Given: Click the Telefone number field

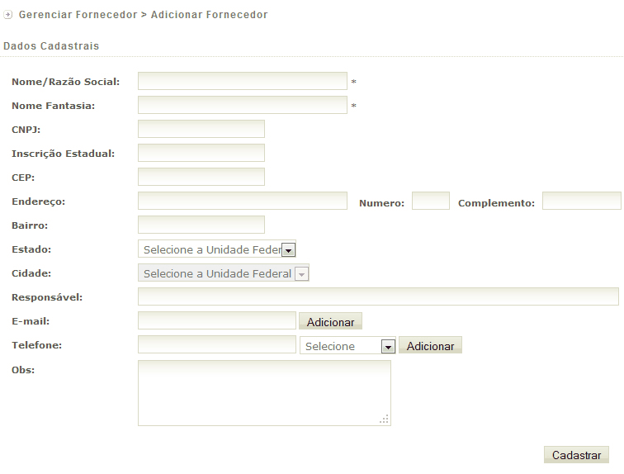Looking at the screenshot, I should tap(216, 344).
